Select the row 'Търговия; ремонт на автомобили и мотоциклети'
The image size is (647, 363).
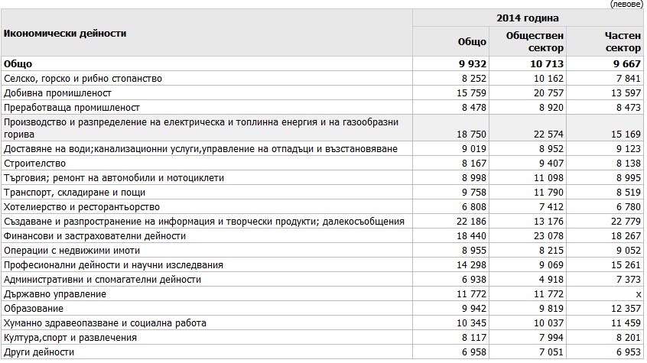(322, 178)
